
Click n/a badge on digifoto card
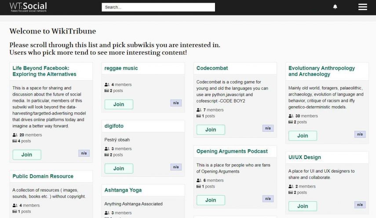tap(176, 167)
